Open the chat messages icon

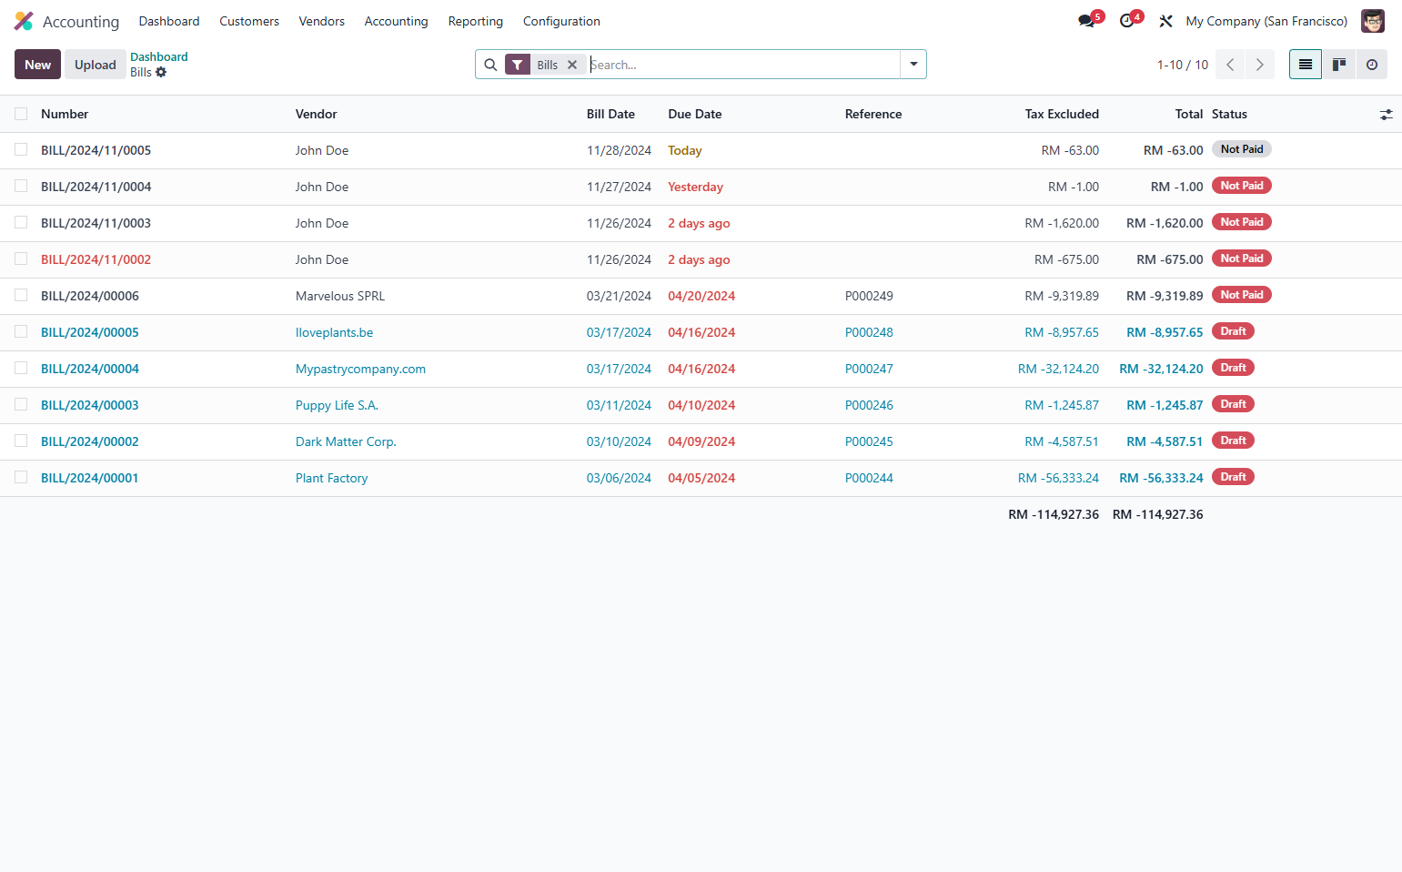[x=1087, y=21]
